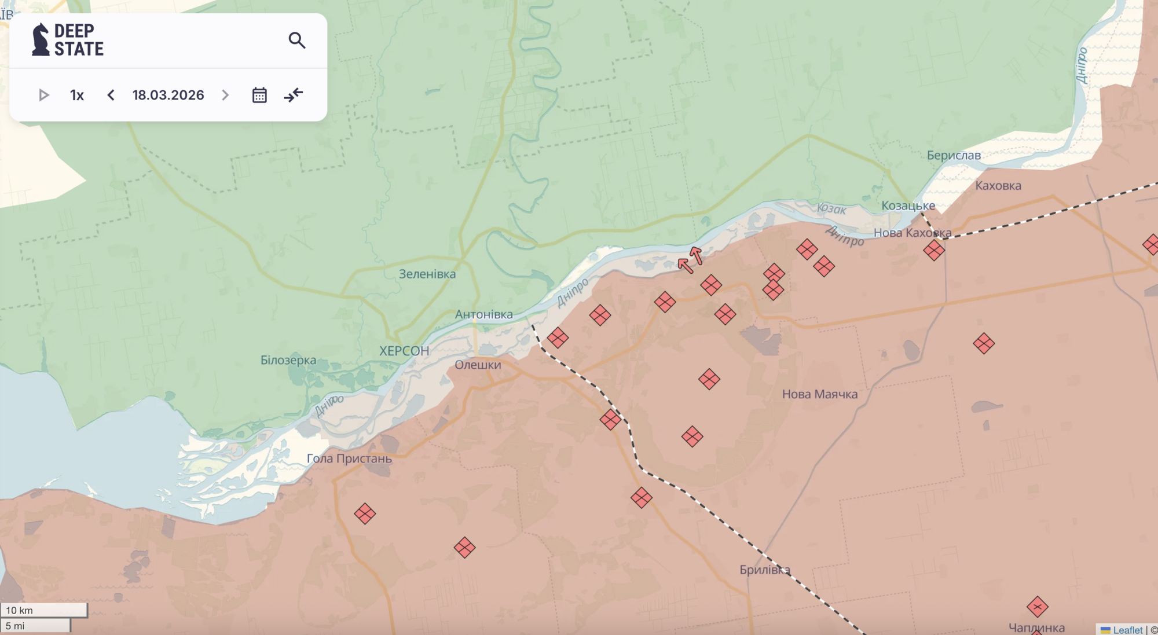The width and height of the screenshot is (1158, 635).
Task: Go to next date arrow
Action: 225,95
